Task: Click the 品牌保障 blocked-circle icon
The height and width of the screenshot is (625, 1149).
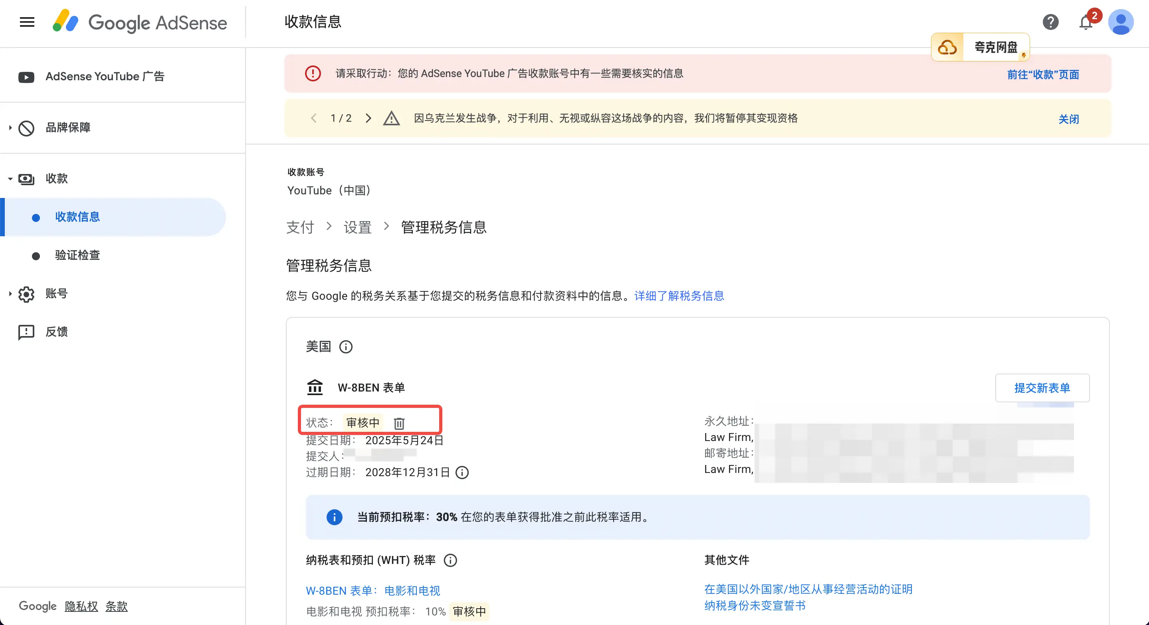Action: point(26,128)
